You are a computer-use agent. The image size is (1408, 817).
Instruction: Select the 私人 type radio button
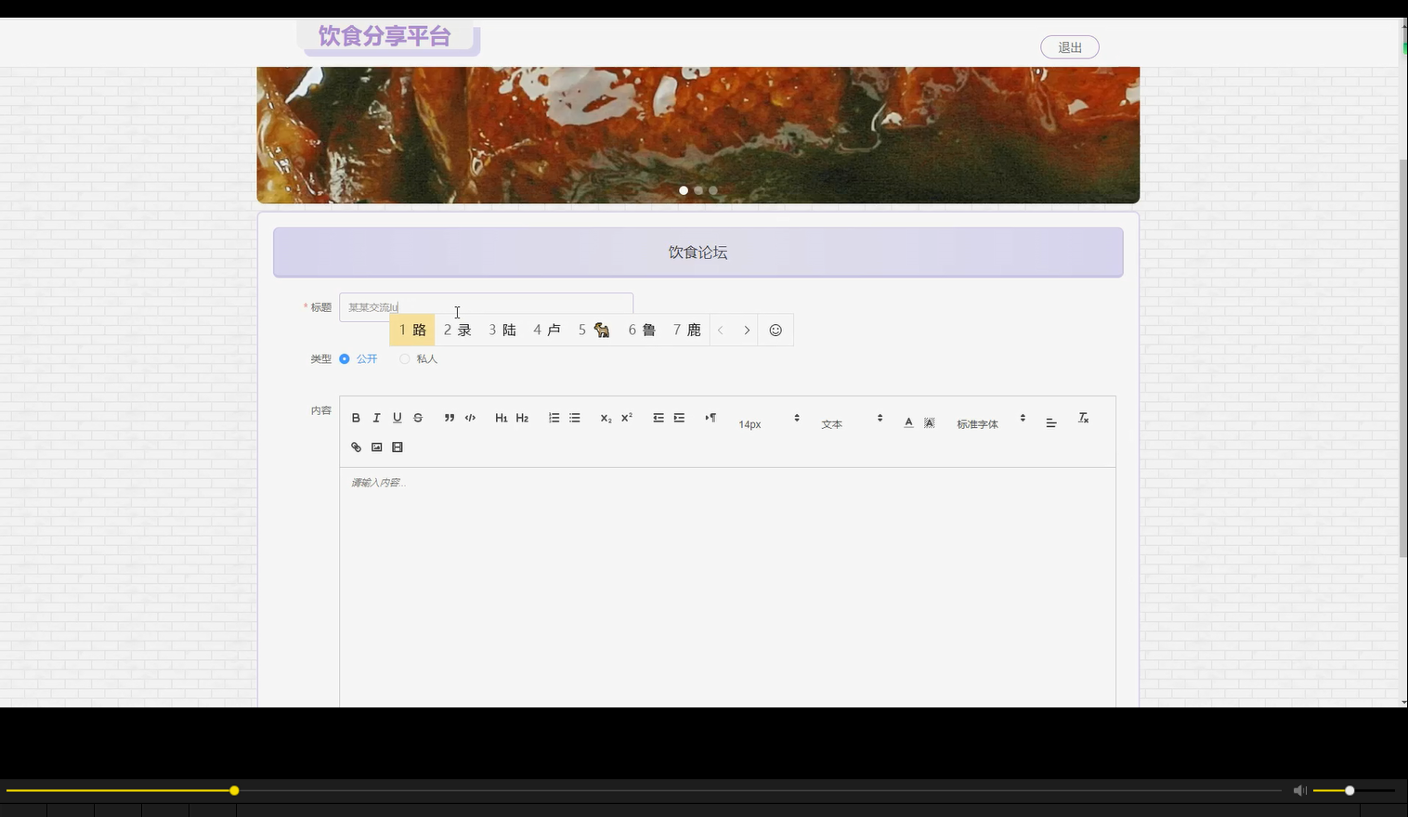(x=404, y=358)
